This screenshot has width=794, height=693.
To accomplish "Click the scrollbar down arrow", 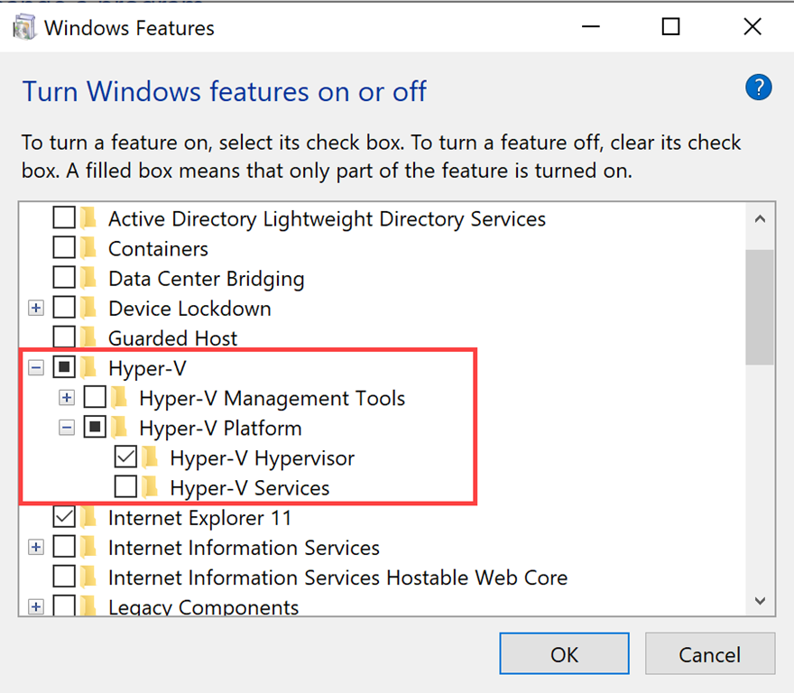I will [x=759, y=600].
